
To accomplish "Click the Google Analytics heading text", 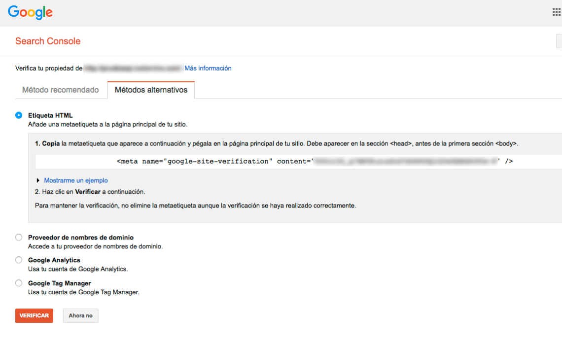I will click(x=54, y=260).
